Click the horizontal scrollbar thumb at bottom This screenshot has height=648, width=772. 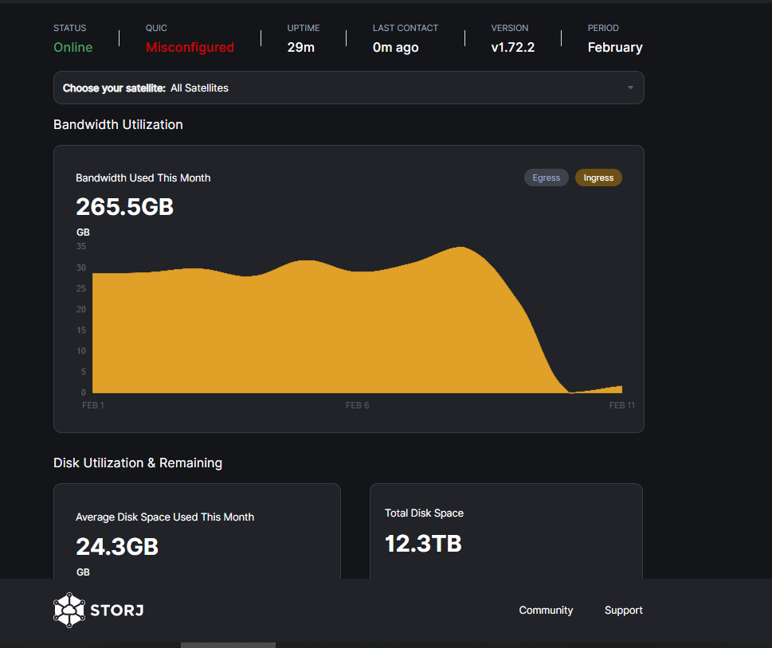coord(228,645)
